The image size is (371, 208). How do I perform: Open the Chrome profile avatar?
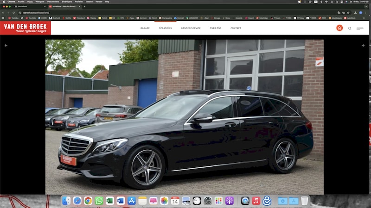361,13
